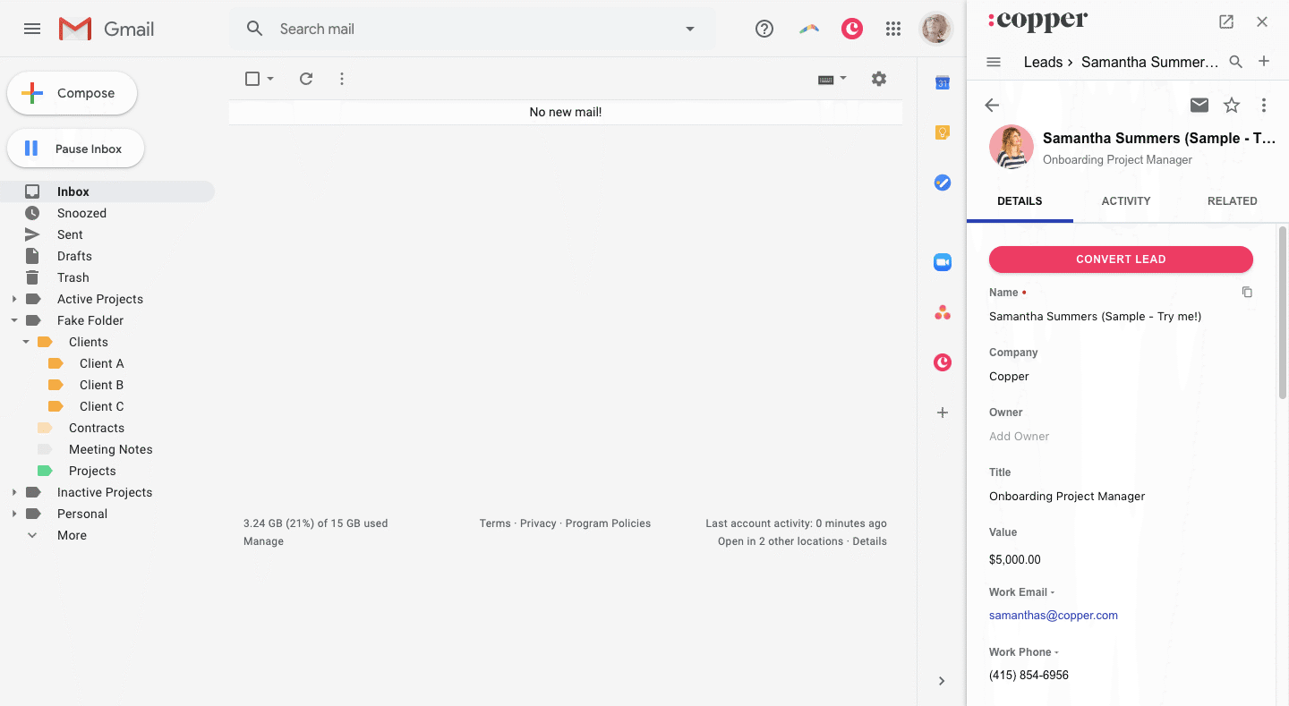
Task: Toggle the select all mail checkbox
Action: 252,79
